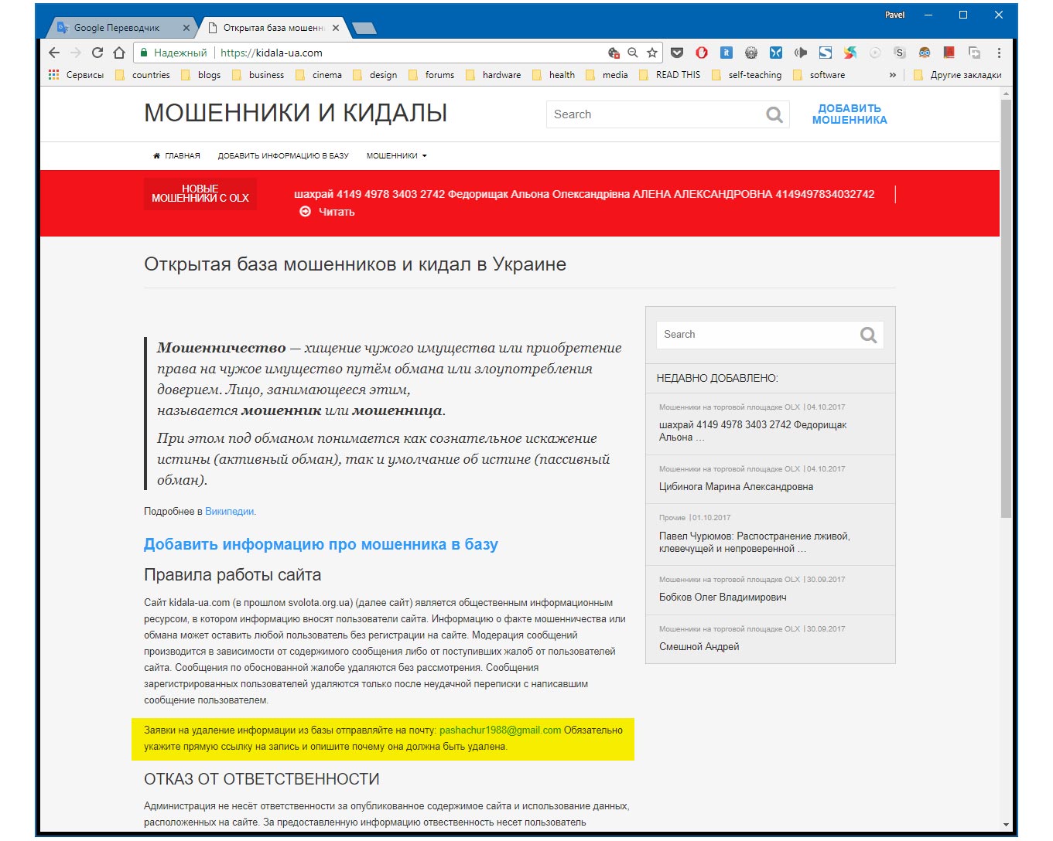1053x841 pixels.
Task: Open the Pocket extension icon
Action: coord(677,53)
